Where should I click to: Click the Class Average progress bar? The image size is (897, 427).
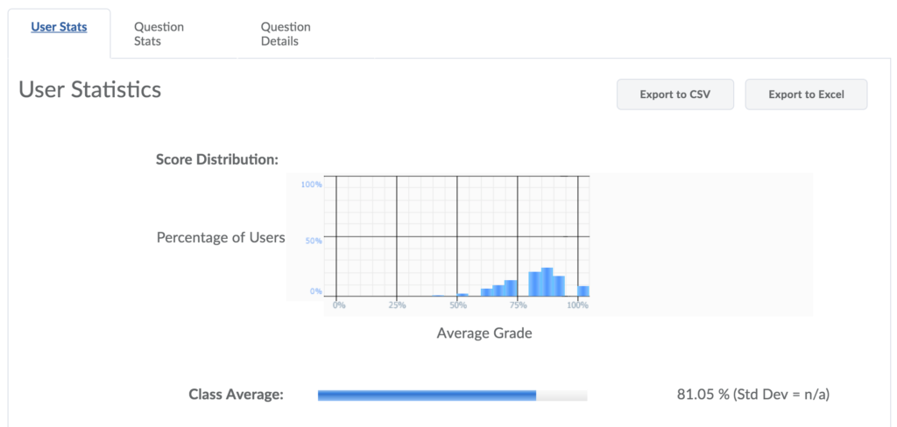click(452, 395)
